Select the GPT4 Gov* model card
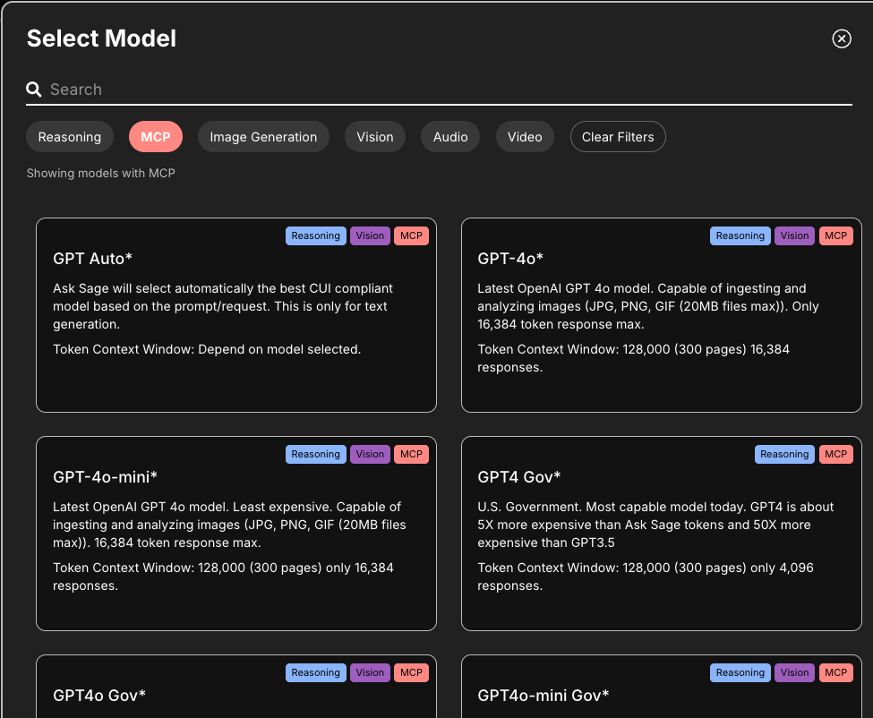873x718 pixels. [x=662, y=534]
